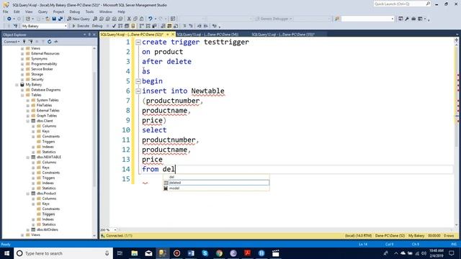Click the Connect plug icon in Object Explorer

24,42
